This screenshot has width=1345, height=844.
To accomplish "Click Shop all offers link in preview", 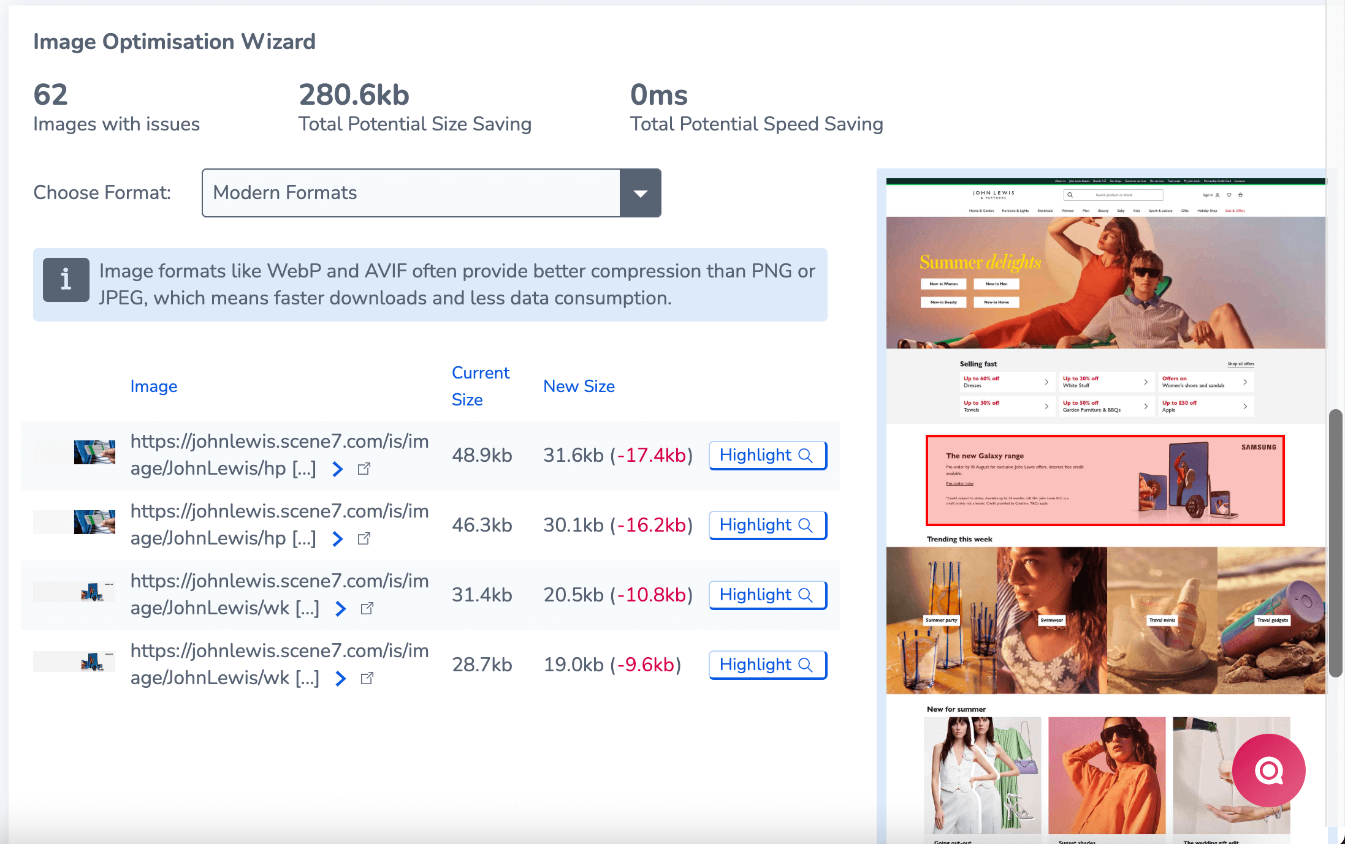I will click(x=1240, y=364).
